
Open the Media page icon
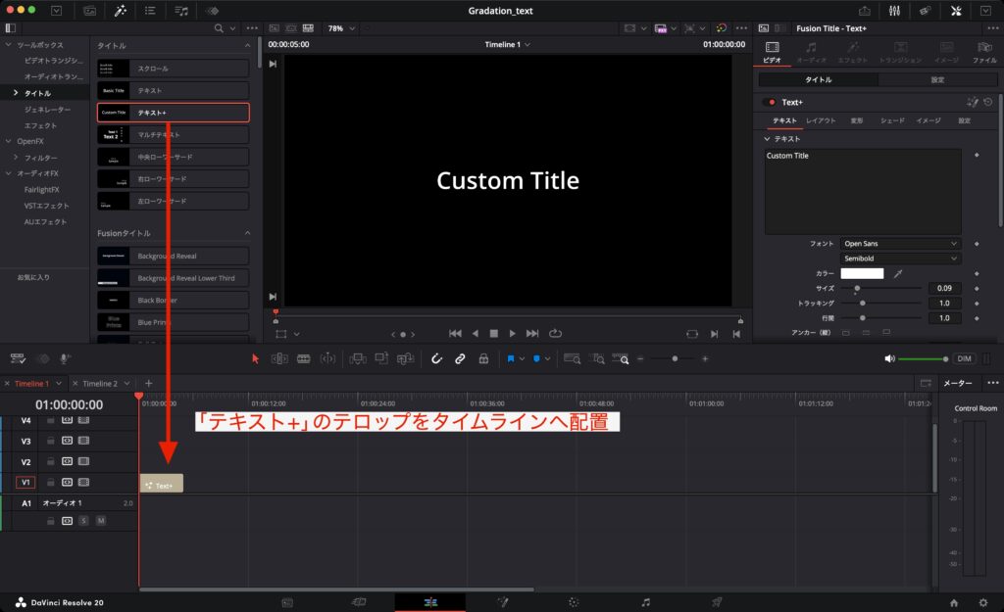[x=287, y=602]
